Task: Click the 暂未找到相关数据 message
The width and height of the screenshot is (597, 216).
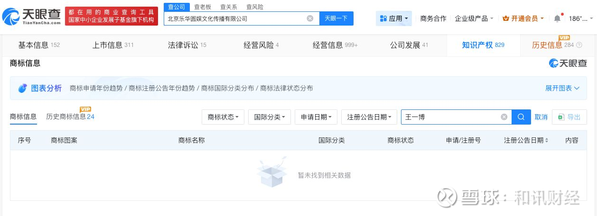Action: [324, 175]
